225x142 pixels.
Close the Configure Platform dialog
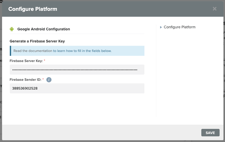(214, 9)
